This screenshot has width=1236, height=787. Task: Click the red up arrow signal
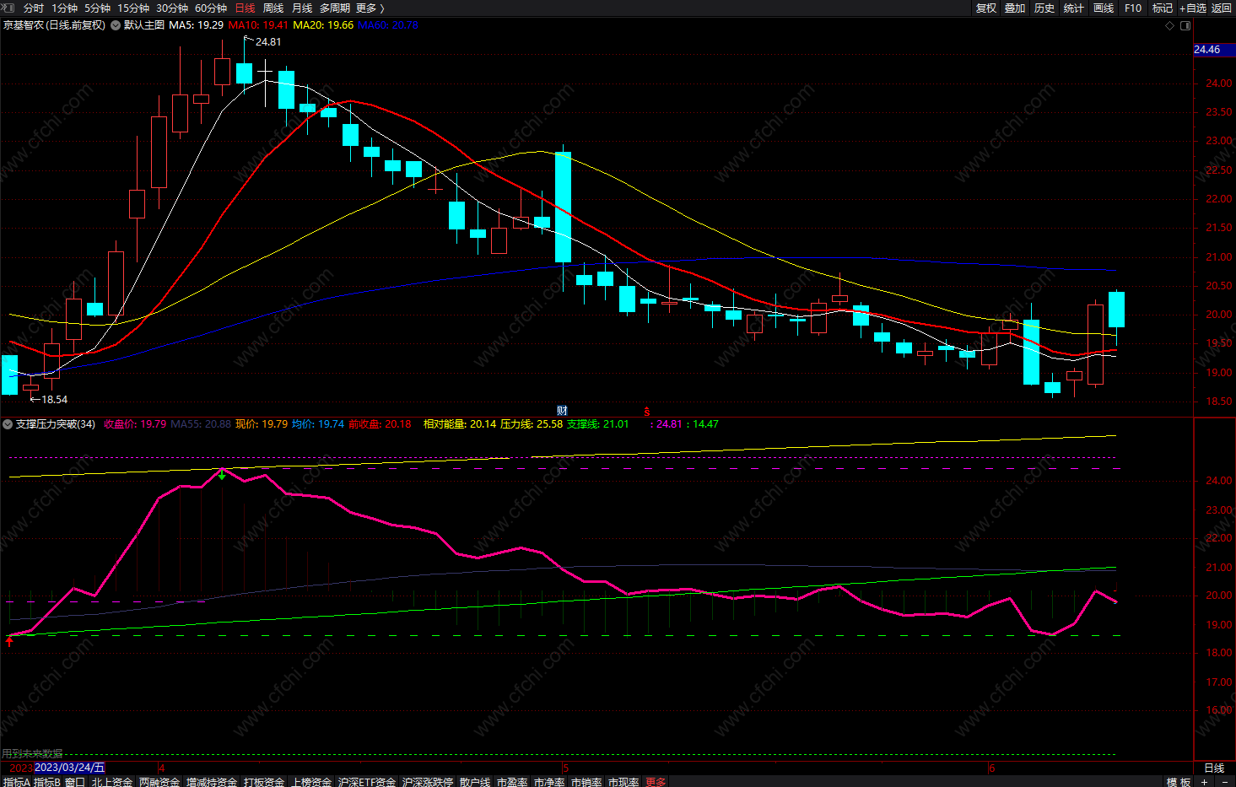(9, 642)
